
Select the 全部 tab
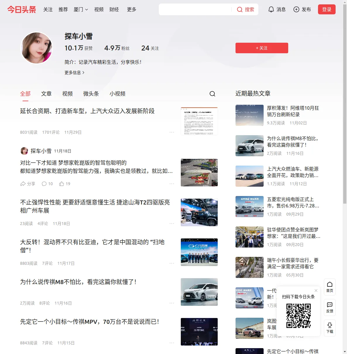pyautogui.click(x=25, y=94)
